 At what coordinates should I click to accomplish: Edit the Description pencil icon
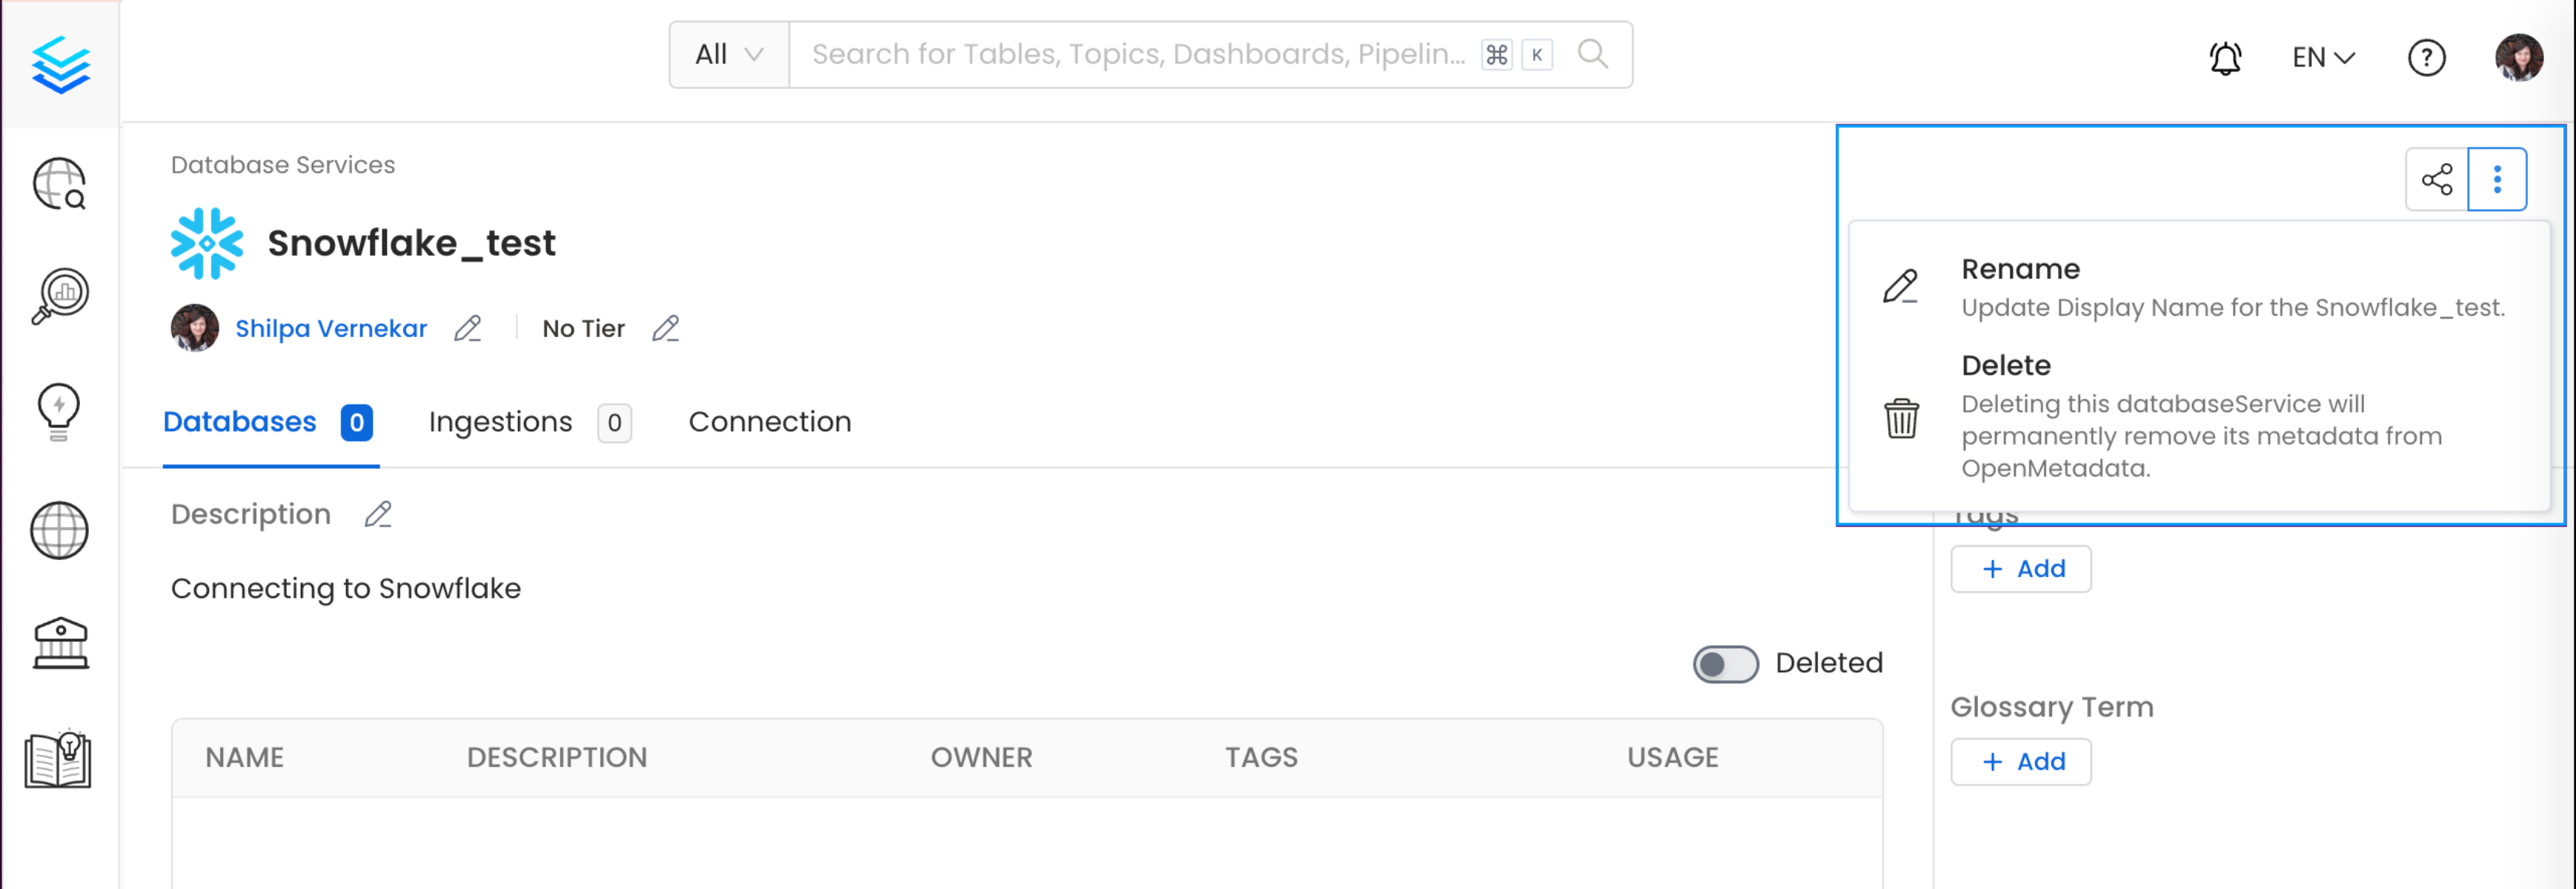[x=378, y=515]
